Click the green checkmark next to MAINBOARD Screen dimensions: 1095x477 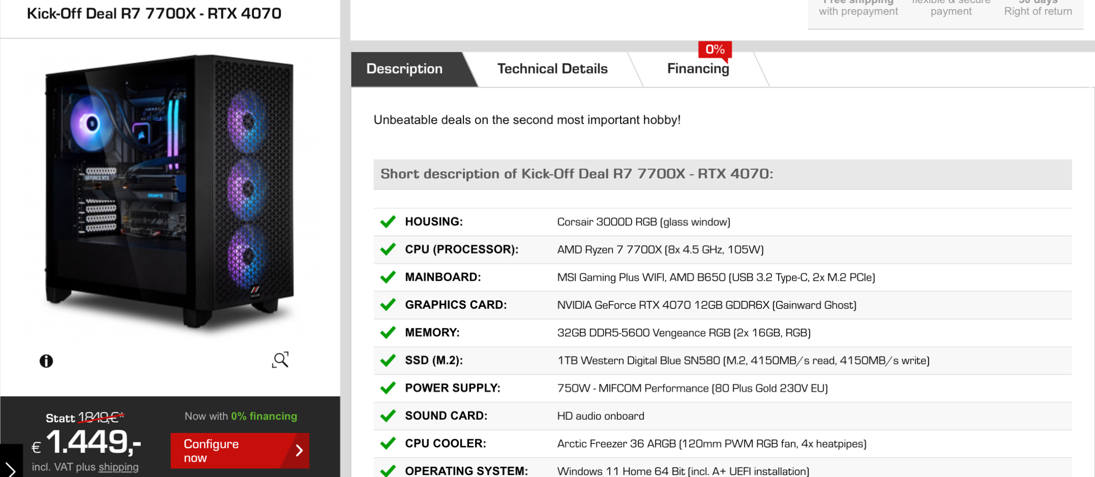388,277
